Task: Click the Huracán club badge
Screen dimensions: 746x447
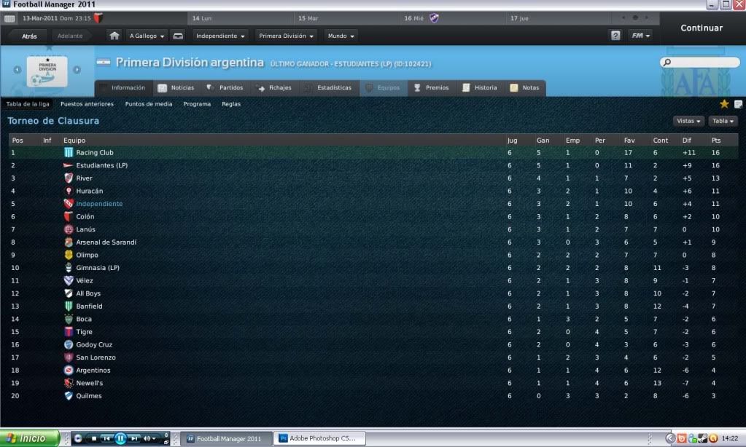Action: tap(69, 191)
